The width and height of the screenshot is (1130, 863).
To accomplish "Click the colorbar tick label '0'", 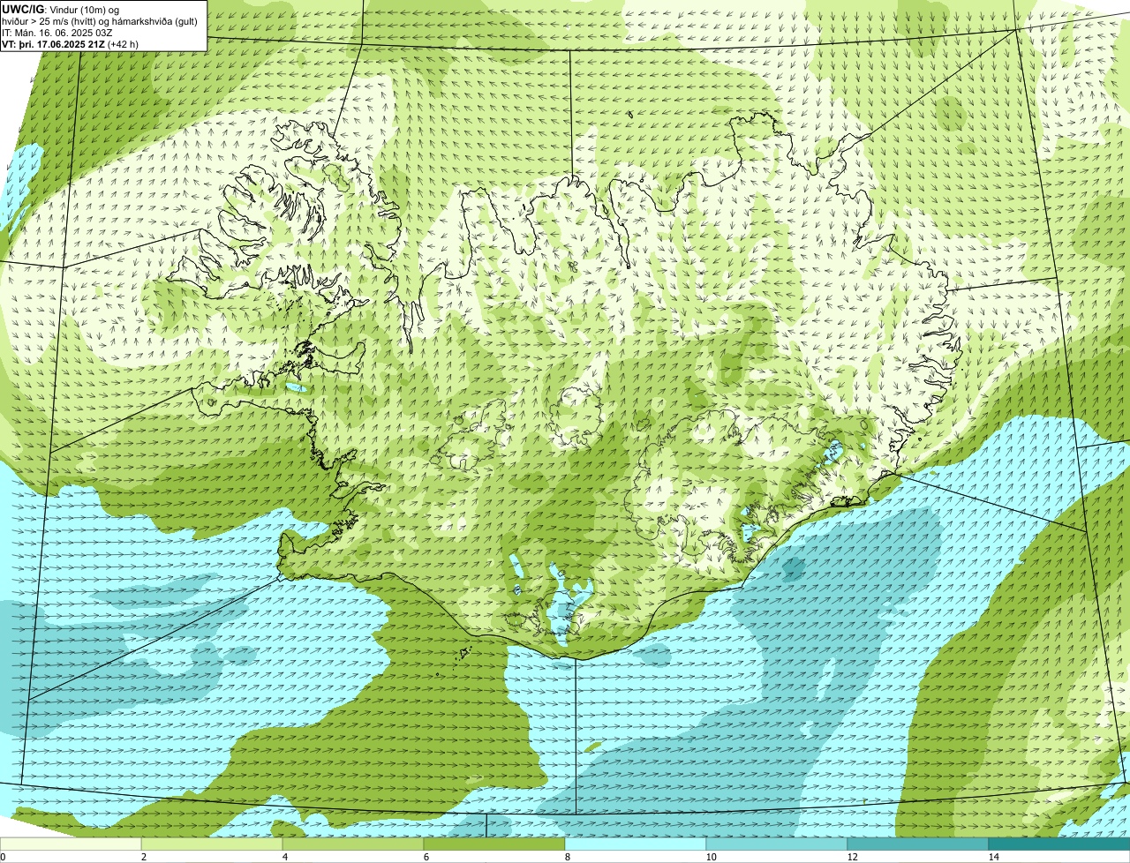I will (x=3, y=857).
